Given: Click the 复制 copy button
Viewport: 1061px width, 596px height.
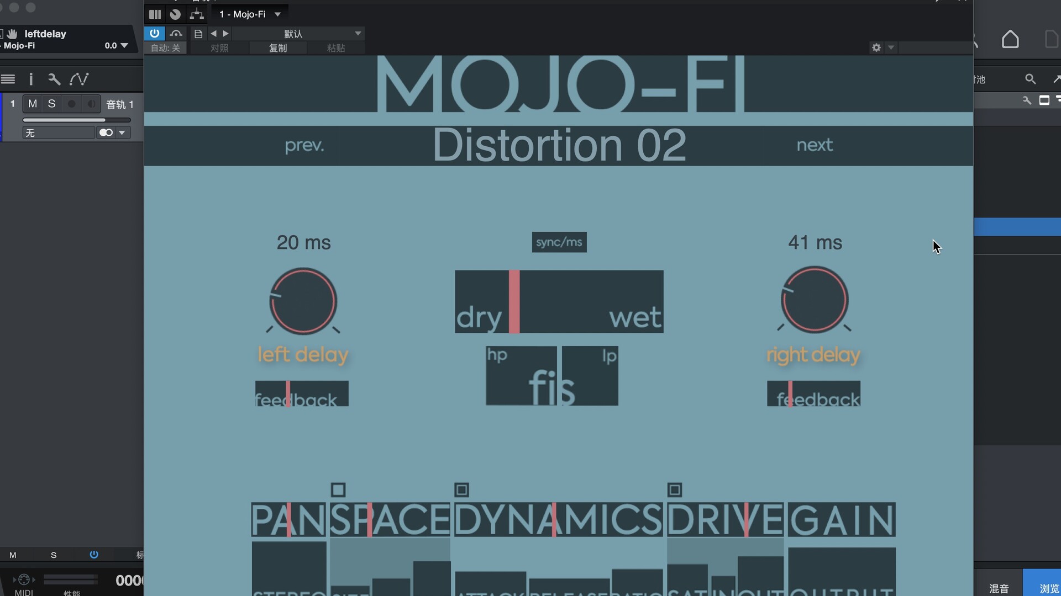Looking at the screenshot, I should pyautogui.click(x=278, y=48).
